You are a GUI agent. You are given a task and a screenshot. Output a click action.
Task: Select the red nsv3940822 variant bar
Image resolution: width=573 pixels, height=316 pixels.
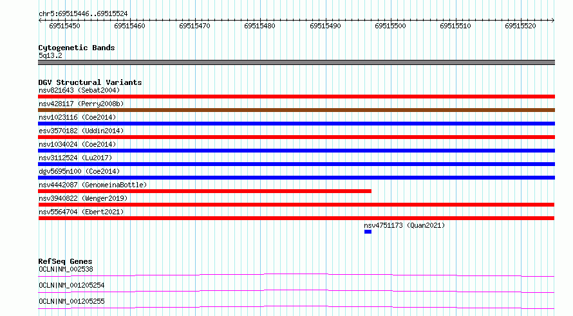pyautogui.click(x=296, y=205)
